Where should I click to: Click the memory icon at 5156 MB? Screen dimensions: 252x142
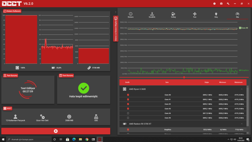[x=89, y=68]
